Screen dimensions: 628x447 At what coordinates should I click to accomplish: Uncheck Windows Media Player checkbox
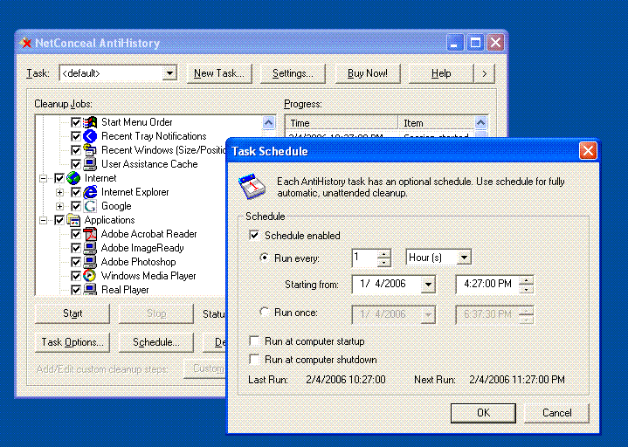pyautogui.click(x=76, y=276)
